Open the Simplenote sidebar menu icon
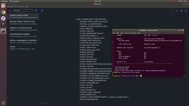Viewport: 189px width, 106px height. coord(10,11)
